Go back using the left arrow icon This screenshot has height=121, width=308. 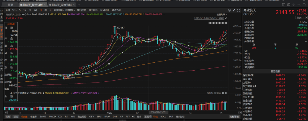point(294,5)
